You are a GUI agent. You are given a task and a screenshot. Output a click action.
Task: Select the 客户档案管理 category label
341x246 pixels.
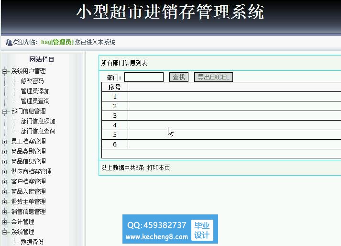point(29,181)
